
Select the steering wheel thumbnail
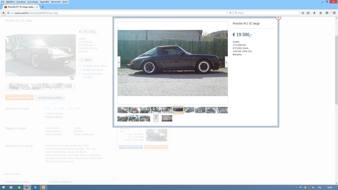click(145, 118)
